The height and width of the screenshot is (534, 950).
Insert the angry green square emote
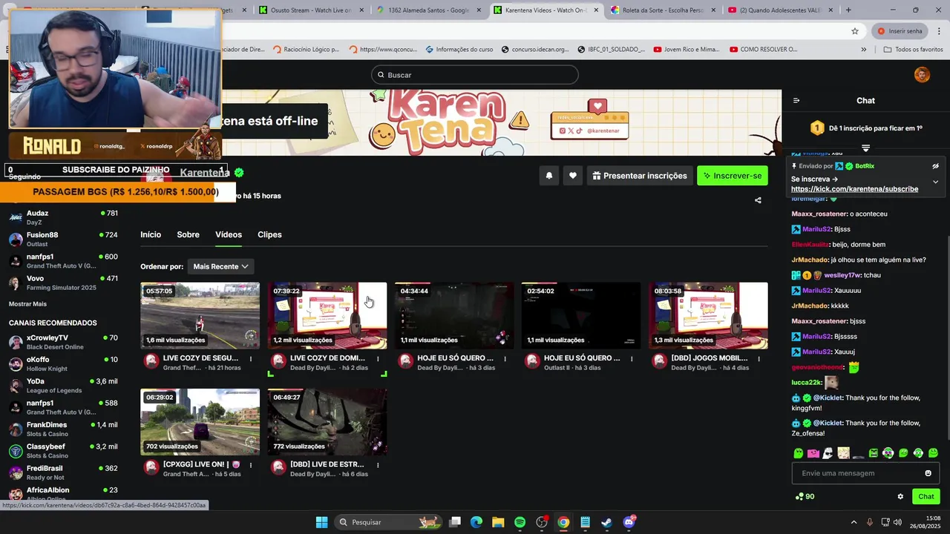(x=873, y=453)
